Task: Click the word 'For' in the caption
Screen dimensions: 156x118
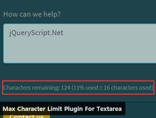Action: pyautogui.click(x=90, y=109)
